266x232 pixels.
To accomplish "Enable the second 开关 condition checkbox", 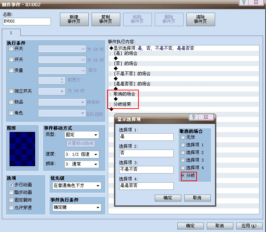I will [11, 59].
